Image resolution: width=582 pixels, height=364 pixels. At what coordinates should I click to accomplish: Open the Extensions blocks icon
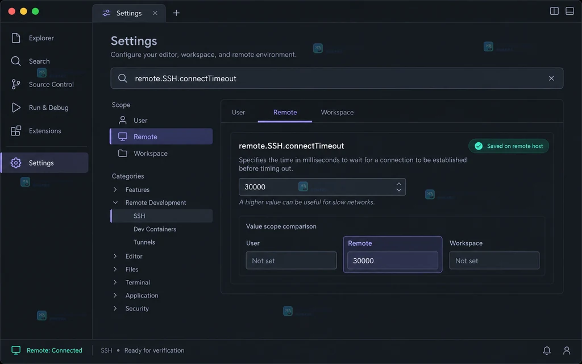(x=15, y=131)
